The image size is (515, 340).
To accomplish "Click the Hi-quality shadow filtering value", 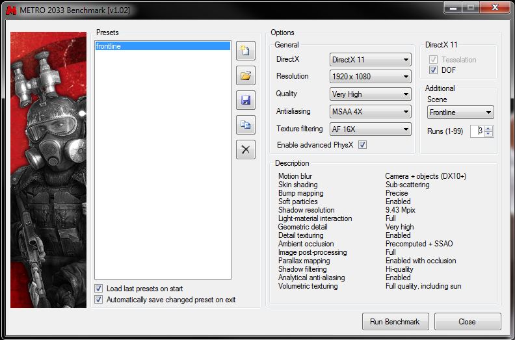I will pos(399,269).
